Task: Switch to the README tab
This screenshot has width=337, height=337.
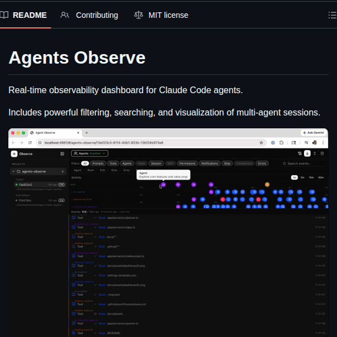Action: point(25,15)
